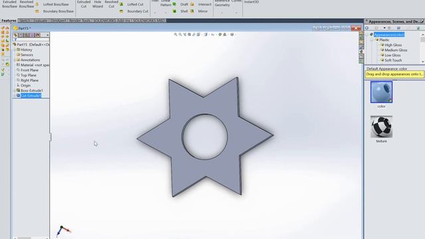Select the Material item in the tree
Viewport: 425px width, 239px height.
[33, 65]
